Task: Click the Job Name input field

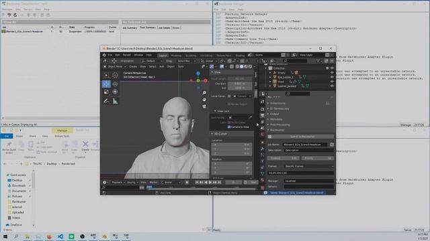Action: (305, 145)
